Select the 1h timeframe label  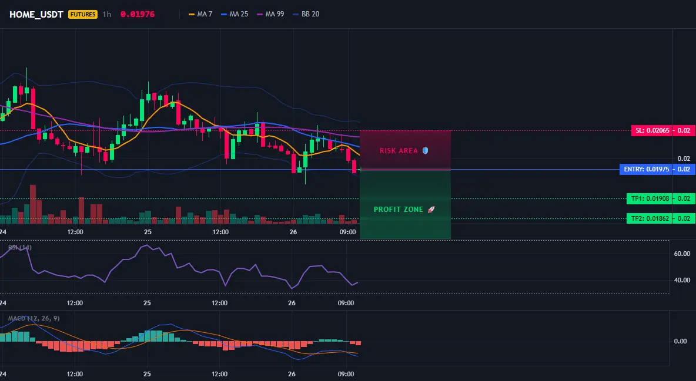107,14
